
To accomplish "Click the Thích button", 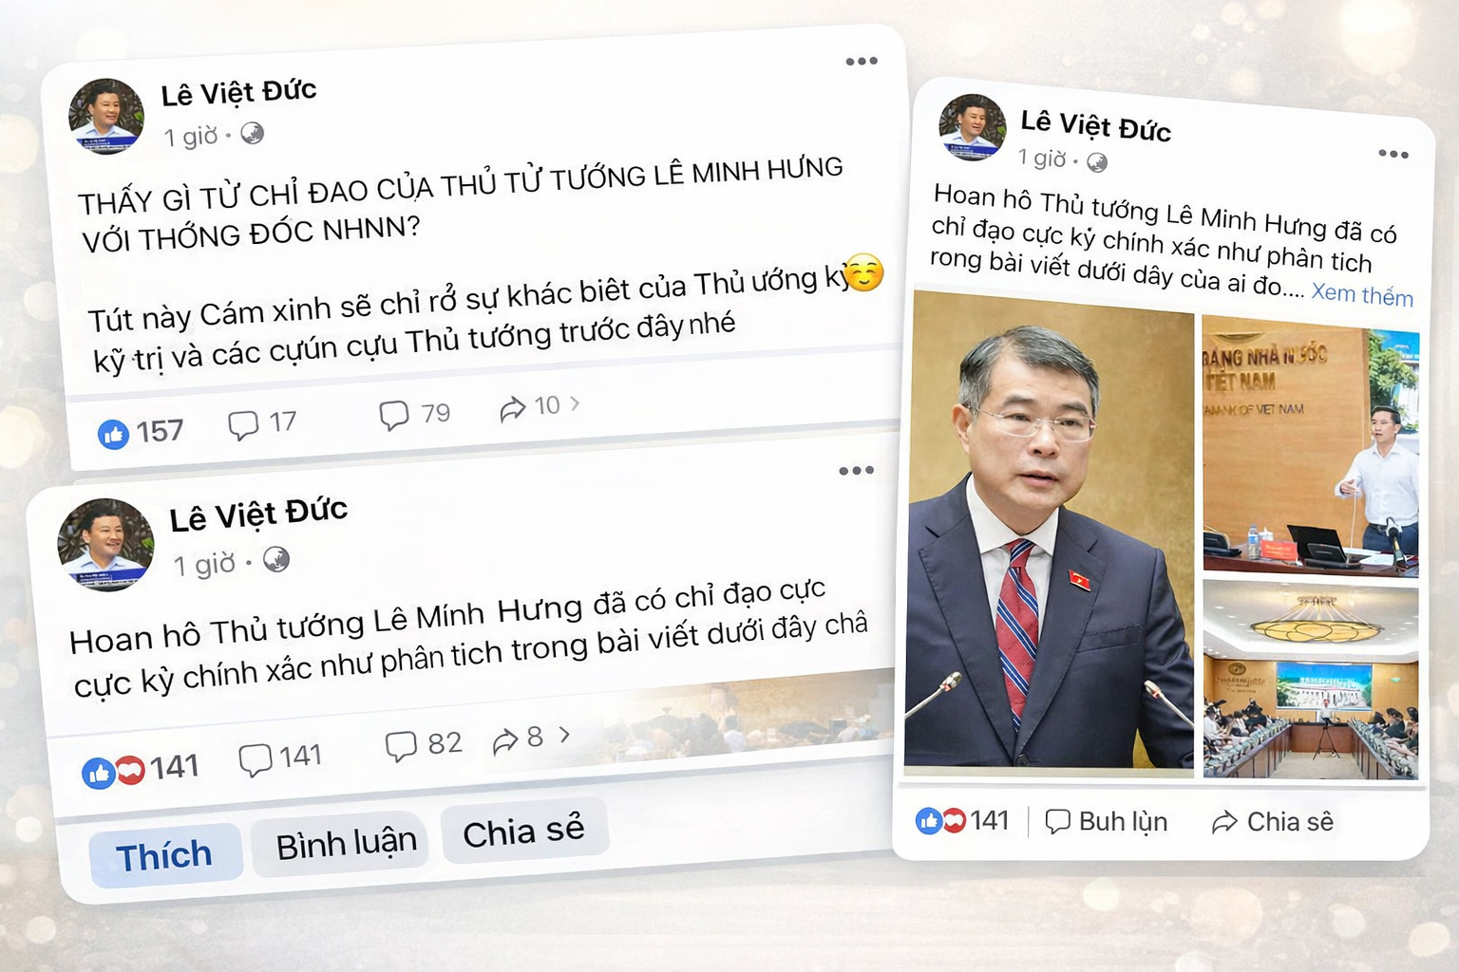I will (x=165, y=855).
